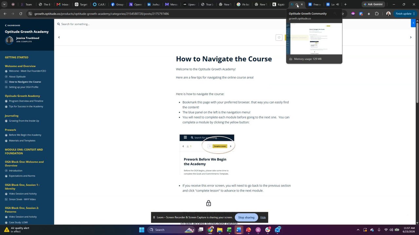419x235 pixels.
Task: Click the course navigation example screenshot
Action: (x=207, y=155)
